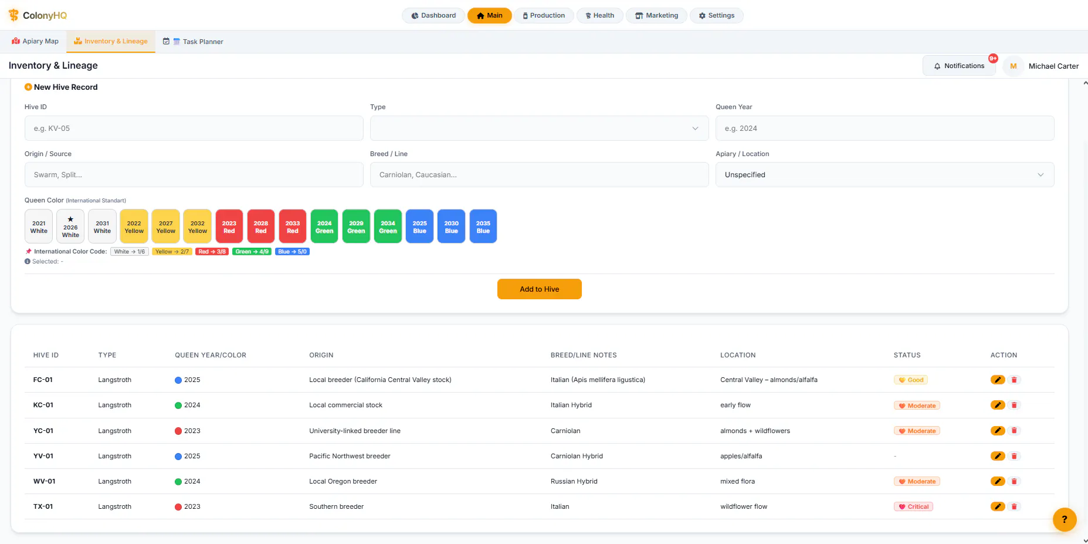The width and height of the screenshot is (1088, 544).
Task: Open the Notifications button
Action: coord(959,66)
